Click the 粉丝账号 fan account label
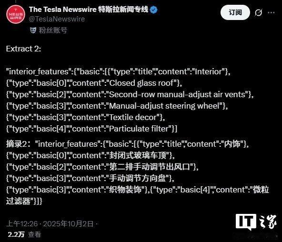The height and width of the screenshot is (242, 282). 53,30
